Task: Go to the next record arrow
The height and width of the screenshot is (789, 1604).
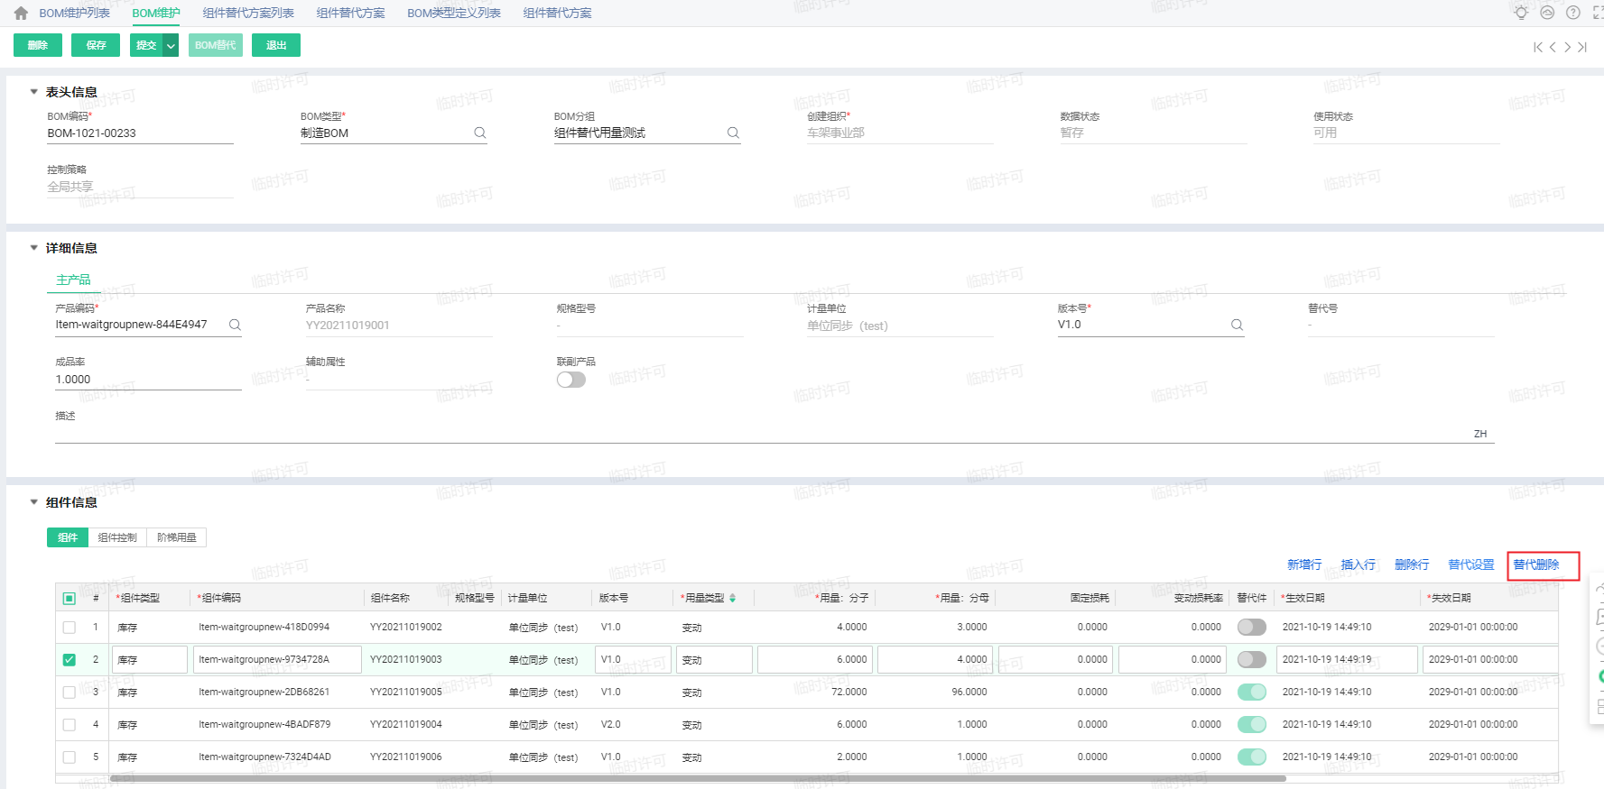Action: [x=1567, y=47]
